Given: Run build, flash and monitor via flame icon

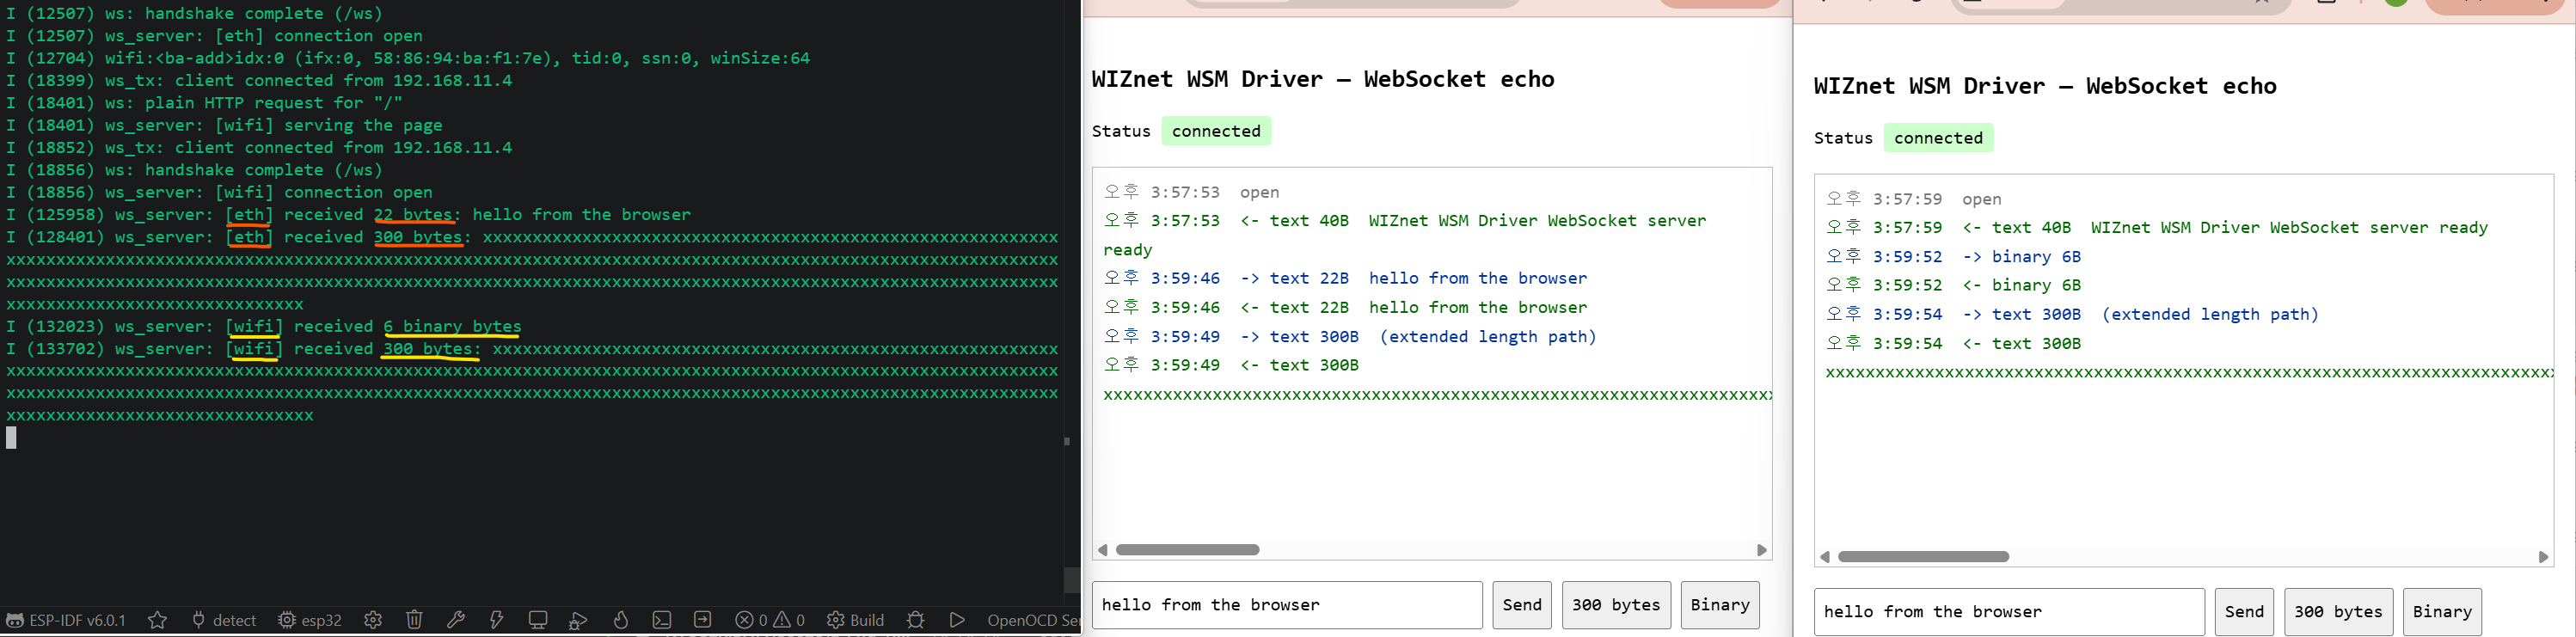Looking at the screenshot, I should [620, 620].
